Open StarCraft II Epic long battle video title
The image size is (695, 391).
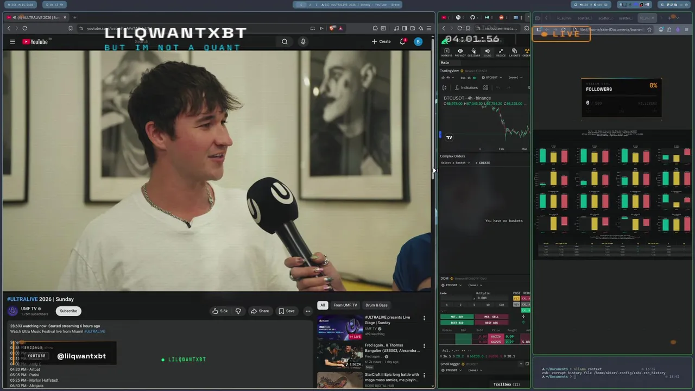[391, 377]
